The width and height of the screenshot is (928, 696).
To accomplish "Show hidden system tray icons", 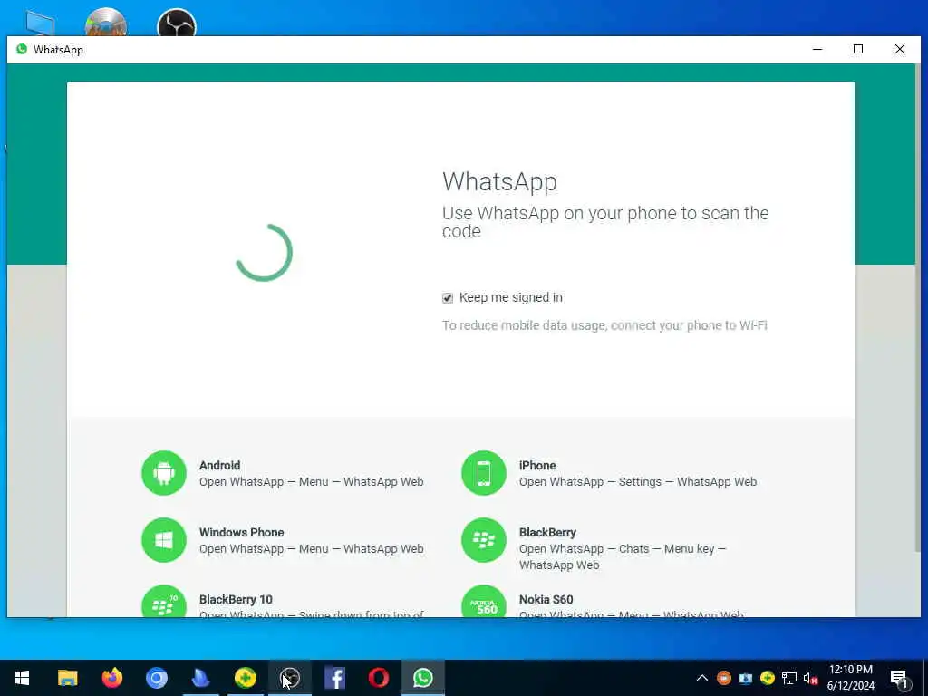I will [x=702, y=678].
